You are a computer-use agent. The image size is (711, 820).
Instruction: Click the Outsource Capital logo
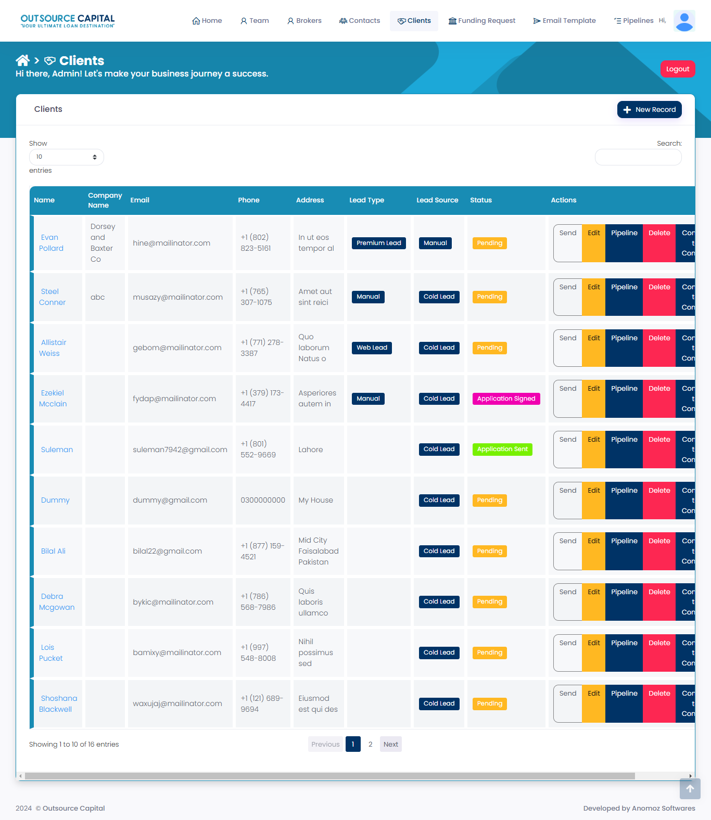coord(68,21)
